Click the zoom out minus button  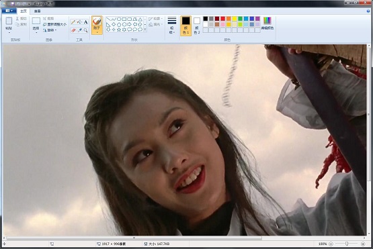click(x=331, y=244)
